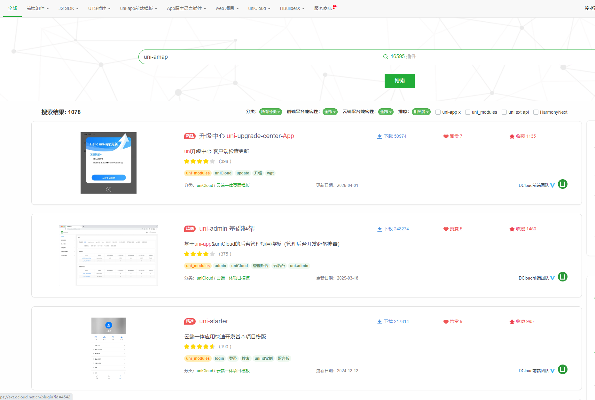
Task: Click DCloud avatar logo on uni-starter card
Action: point(563,369)
